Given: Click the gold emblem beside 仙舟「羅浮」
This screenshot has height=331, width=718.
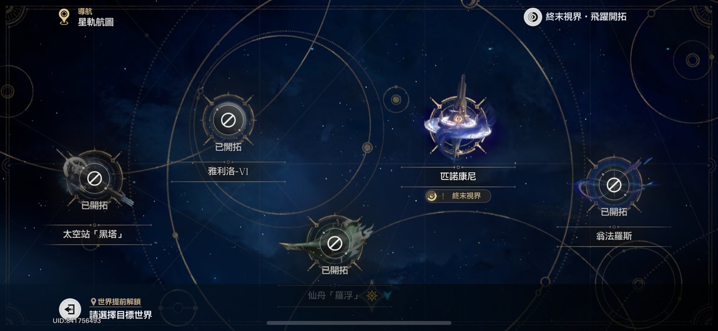Looking at the screenshot, I should 371,296.
